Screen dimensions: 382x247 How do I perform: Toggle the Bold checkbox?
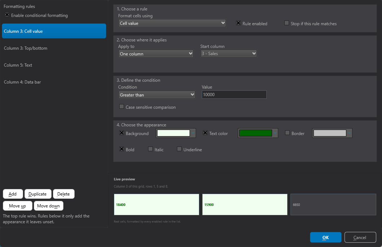[x=121, y=149]
